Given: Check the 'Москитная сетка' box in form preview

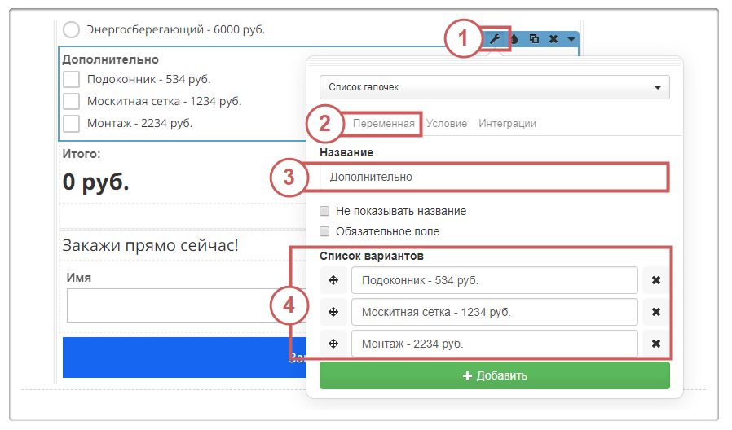Looking at the screenshot, I should point(72,102).
